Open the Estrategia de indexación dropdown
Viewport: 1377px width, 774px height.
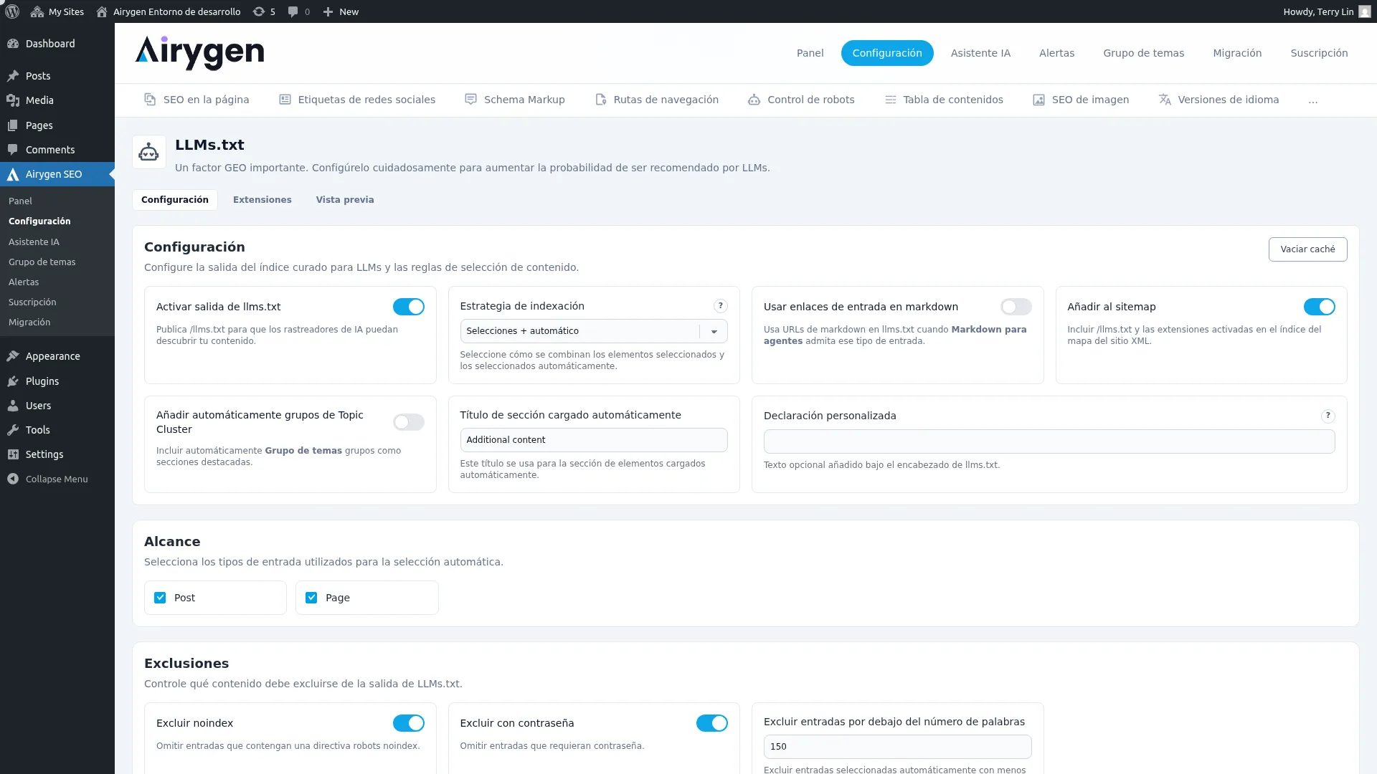593,331
